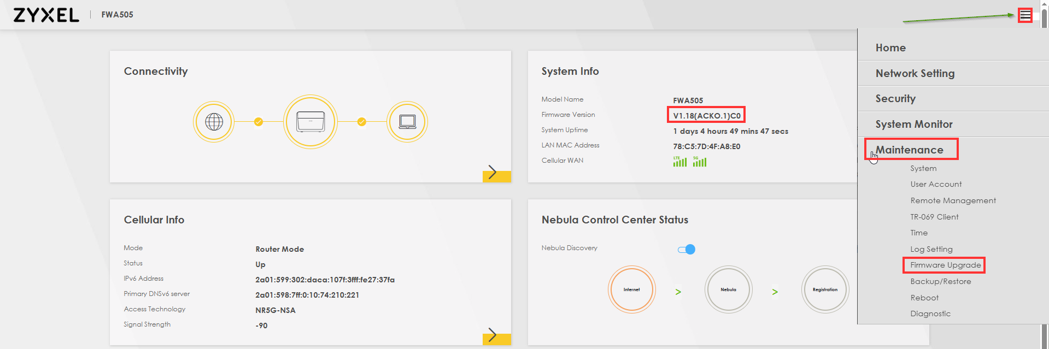This screenshot has width=1049, height=349.
Task: Expand the Cellular Info card arrow
Action: (496, 335)
